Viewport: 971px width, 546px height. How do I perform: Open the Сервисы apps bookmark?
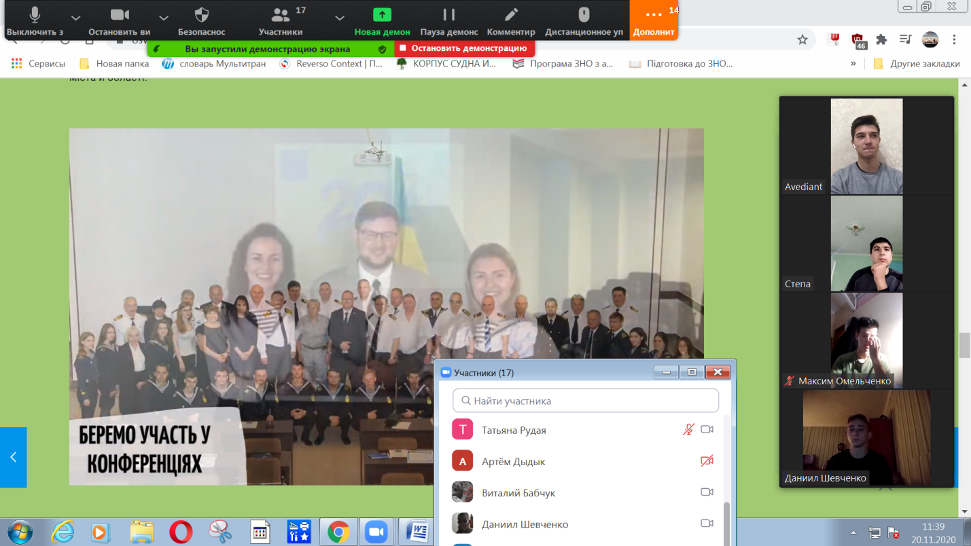coord(39,64)
